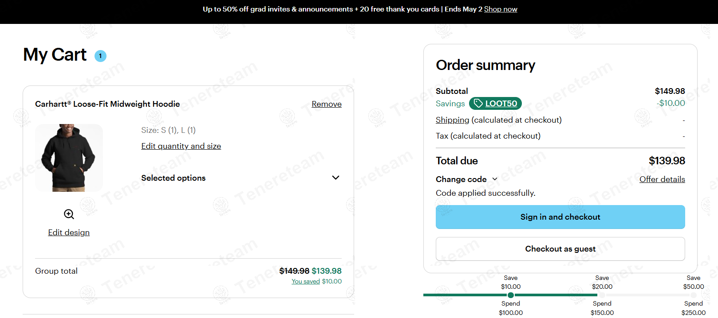Click the Selected options label
This screenshot has width=718, height=318.
click(x=173, y=178)
